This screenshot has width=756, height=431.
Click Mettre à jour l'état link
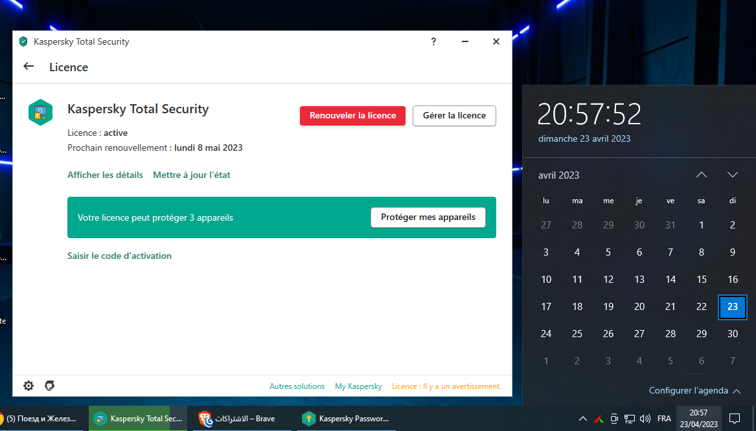tap(191, 175)
